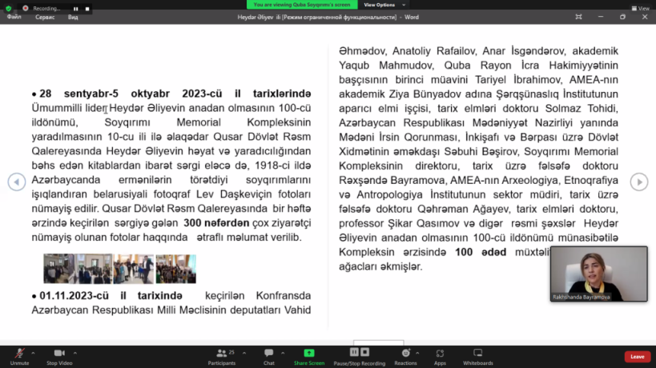
Task: Click the green encryption shield icon
Action: (8, 8)
